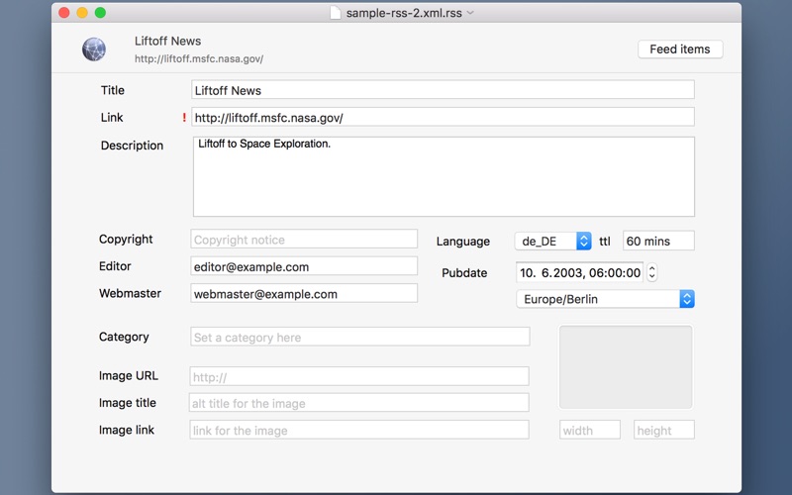Click the Title text field

coord(443,90)
